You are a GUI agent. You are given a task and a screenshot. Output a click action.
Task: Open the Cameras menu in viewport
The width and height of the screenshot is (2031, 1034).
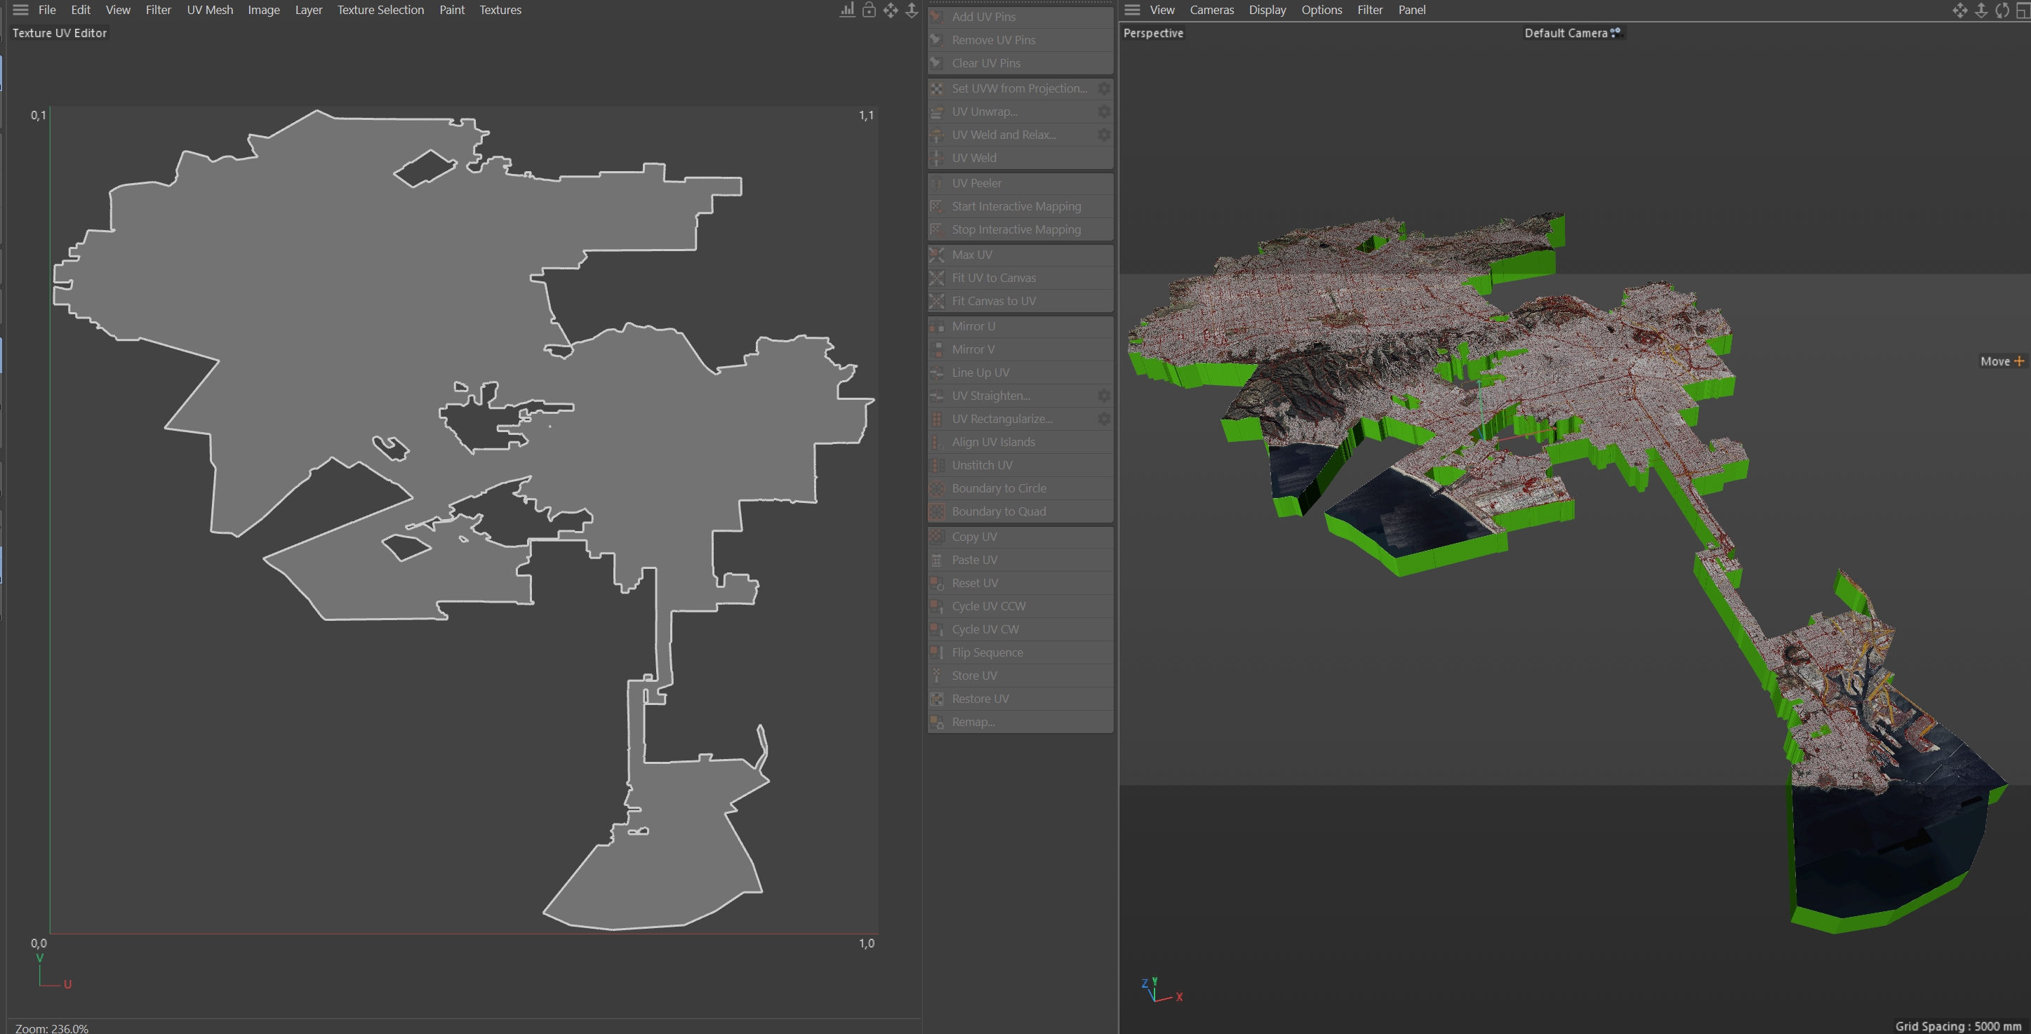tap(1211, 11)
